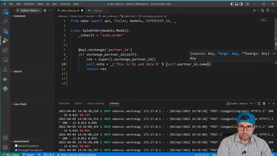The width and height of the screenshot is (277, 156).
Task: Open the Run menu
Action: [x=55, y=4]
